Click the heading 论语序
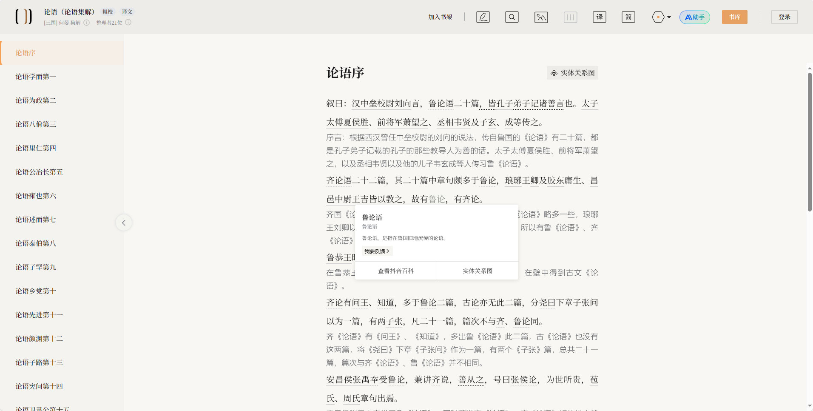Screen dimensions: 813x411 point(345,73)
